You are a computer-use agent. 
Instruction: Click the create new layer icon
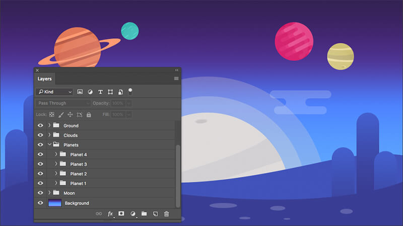(155, 214)
